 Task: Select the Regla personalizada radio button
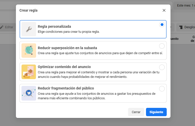[162, 25]
